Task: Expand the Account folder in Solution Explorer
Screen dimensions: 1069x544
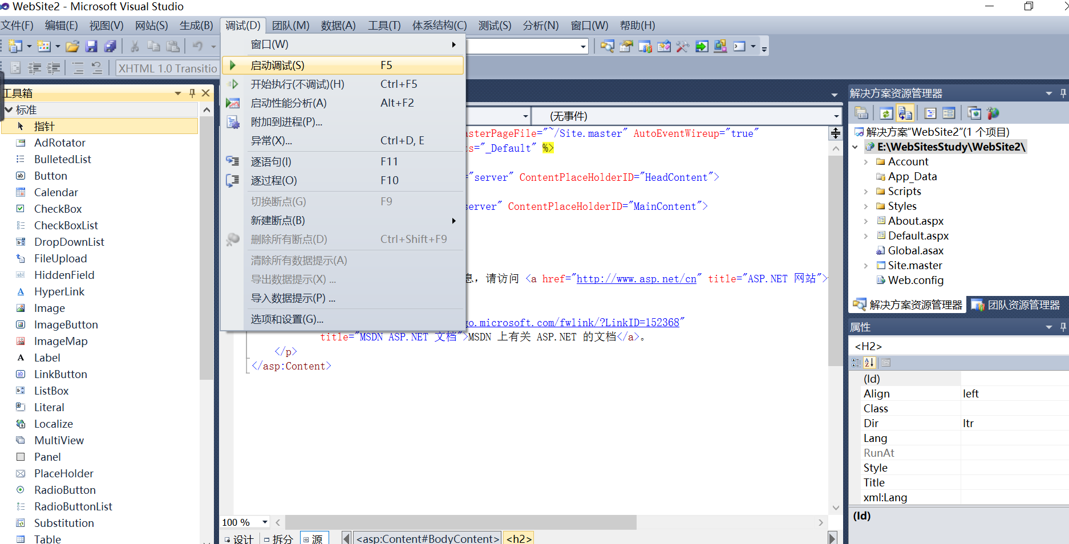Action: [866, 161]
